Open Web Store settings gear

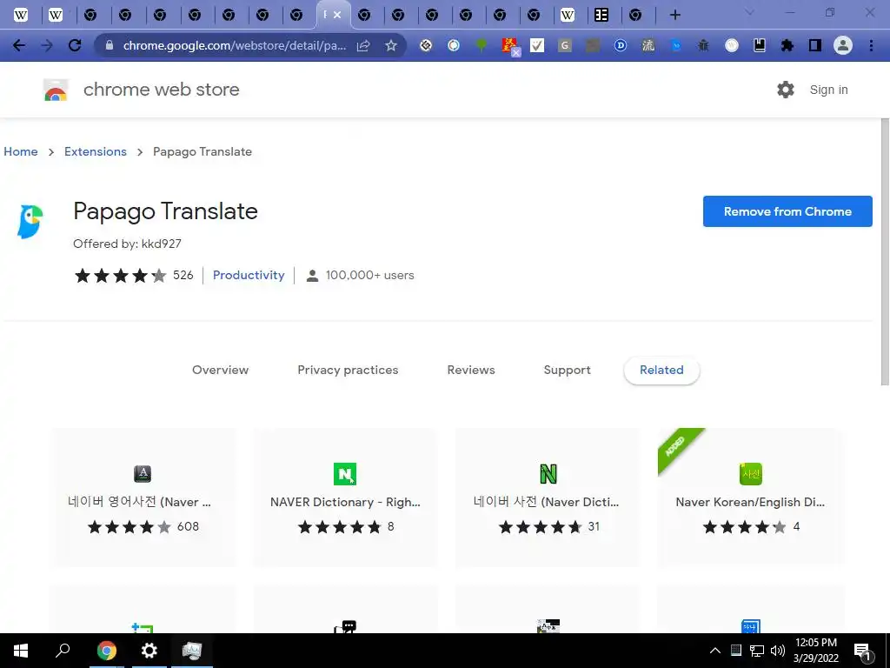[x=786, y=90]
